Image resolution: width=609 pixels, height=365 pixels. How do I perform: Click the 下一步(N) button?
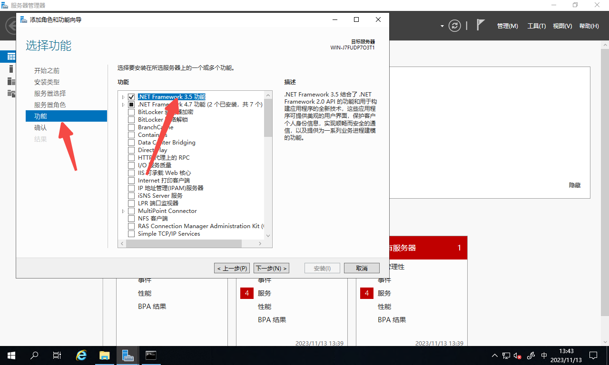pos(271,268)
